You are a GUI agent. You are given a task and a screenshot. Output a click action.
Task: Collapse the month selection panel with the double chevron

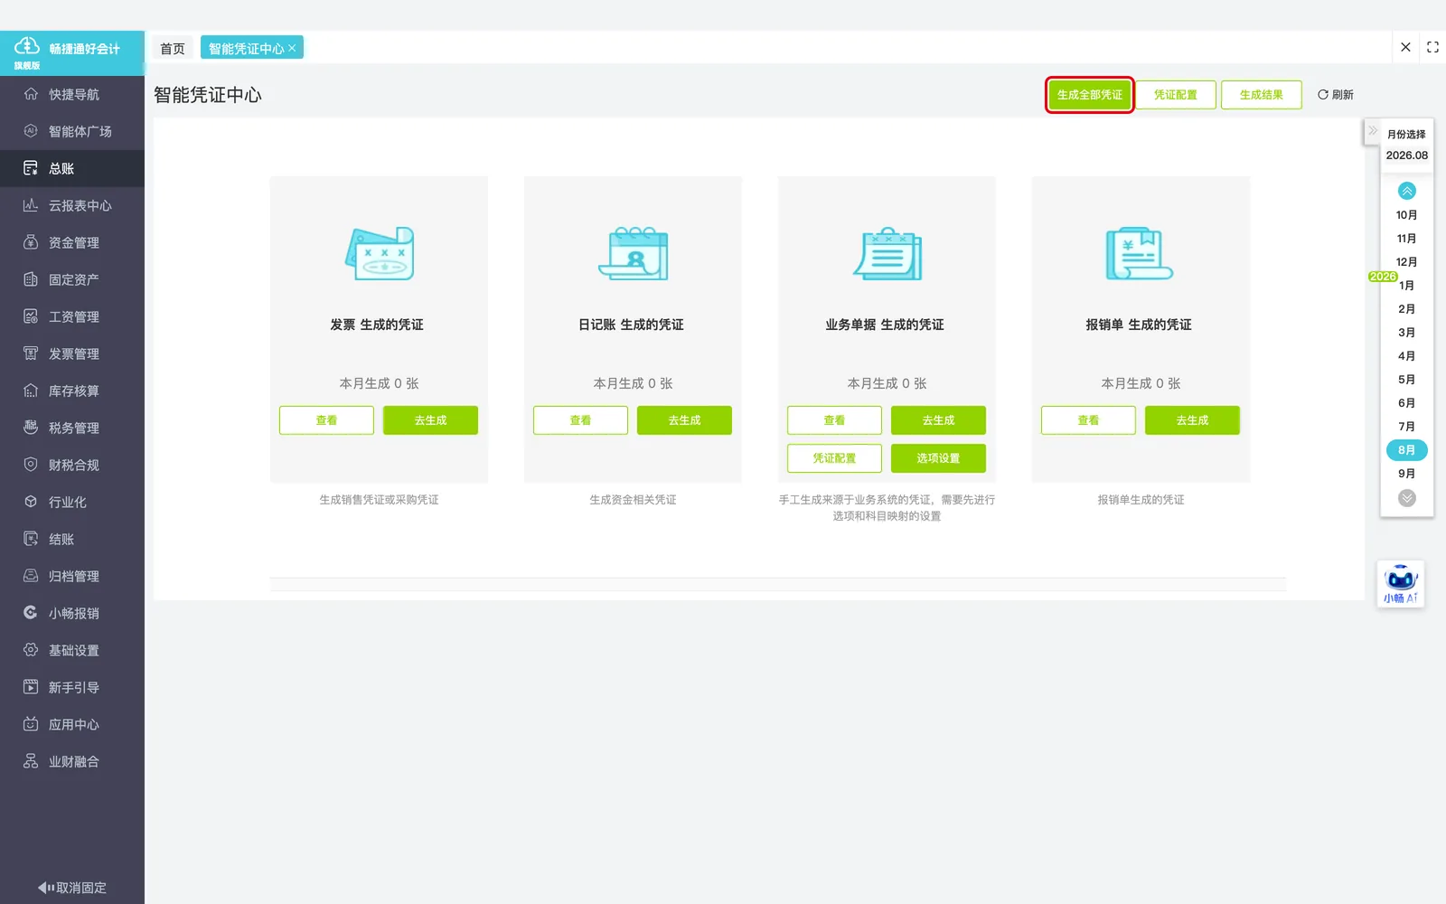(x=1373, y=131)
